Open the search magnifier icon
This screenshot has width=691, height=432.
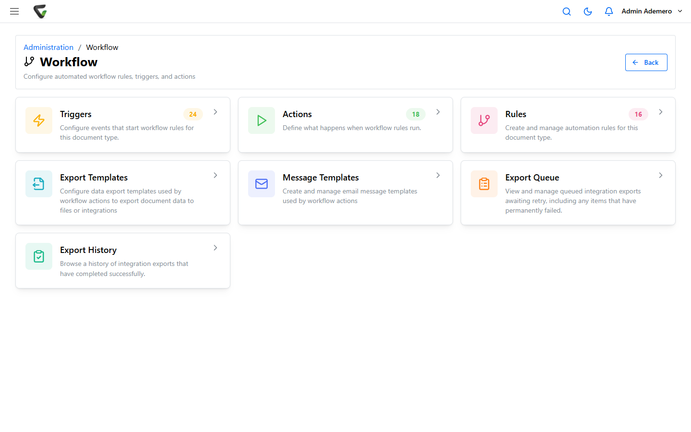tap(567, 12)
